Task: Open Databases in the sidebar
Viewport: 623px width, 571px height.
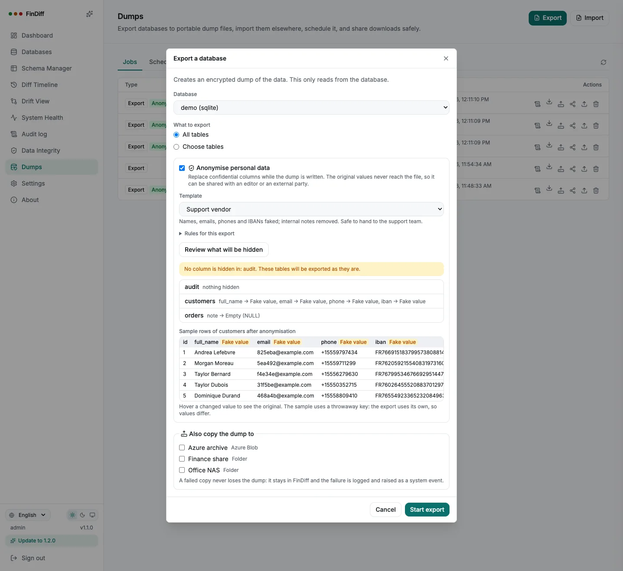Action: coord(52,52)
